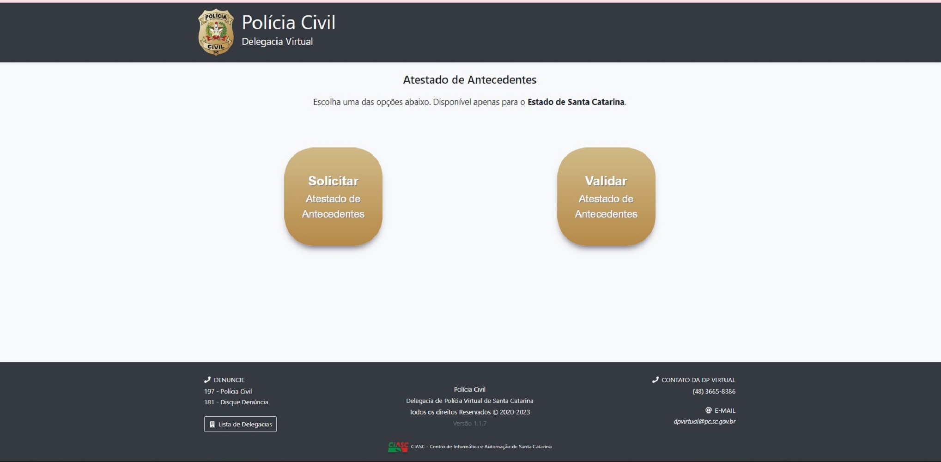
Task: Select the 181 - Disque Denúncia line
Action: pos(236,402)
